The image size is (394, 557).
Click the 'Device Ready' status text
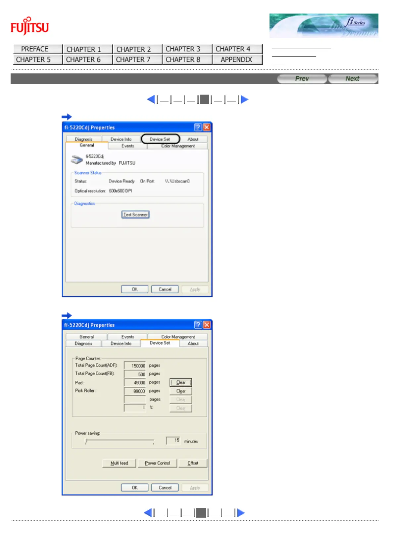click(x=122, y=181)
